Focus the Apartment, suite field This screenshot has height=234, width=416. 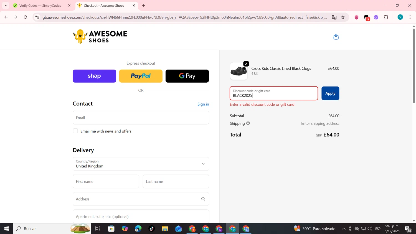click(141, 217)
